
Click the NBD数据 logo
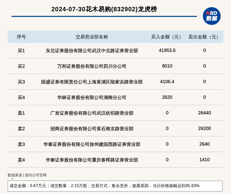point(211,16)
